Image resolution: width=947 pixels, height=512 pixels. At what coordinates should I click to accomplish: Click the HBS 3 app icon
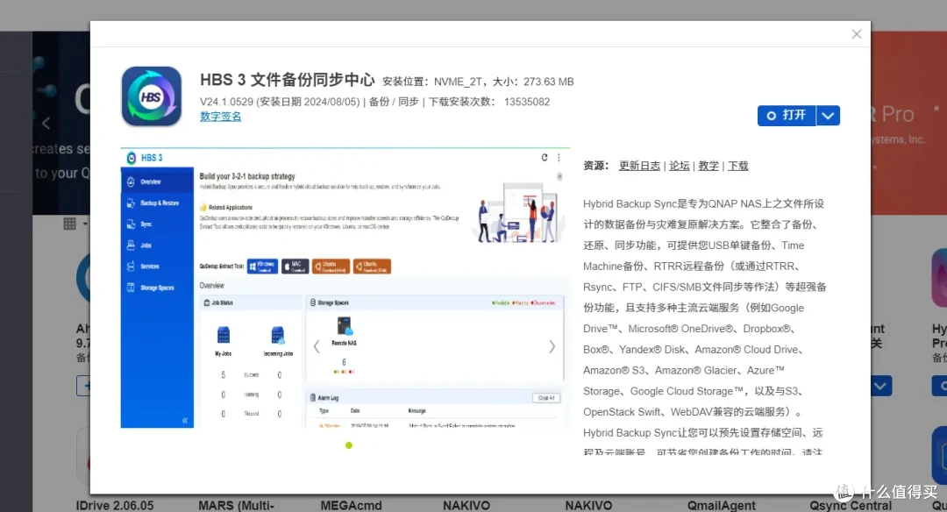152,96
